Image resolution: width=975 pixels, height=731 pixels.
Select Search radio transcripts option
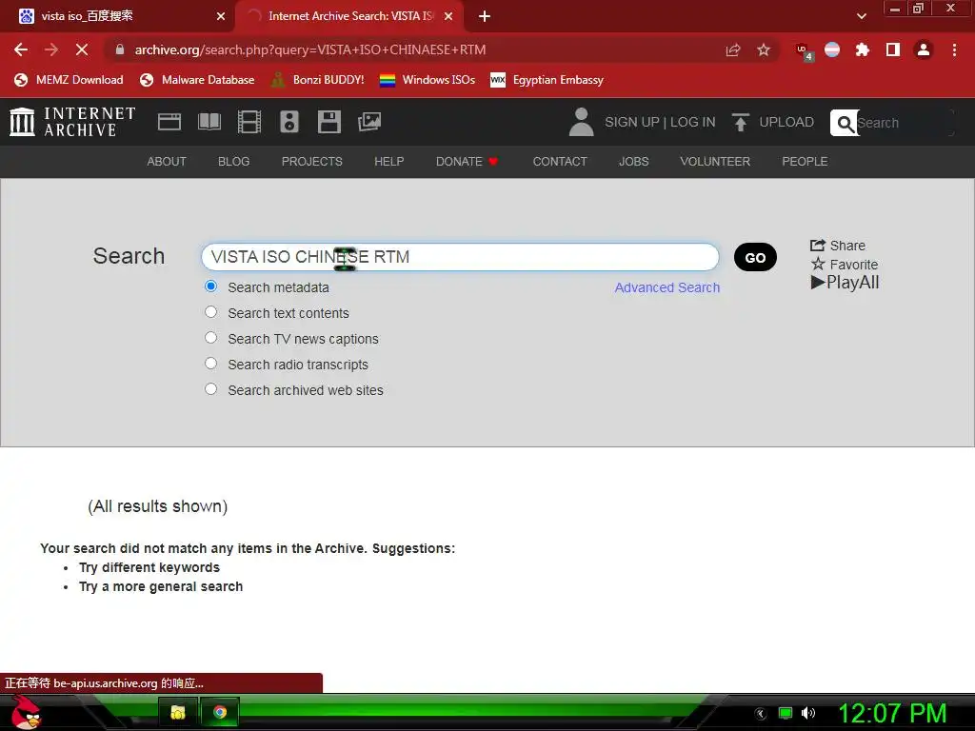(x=210, y=363)
